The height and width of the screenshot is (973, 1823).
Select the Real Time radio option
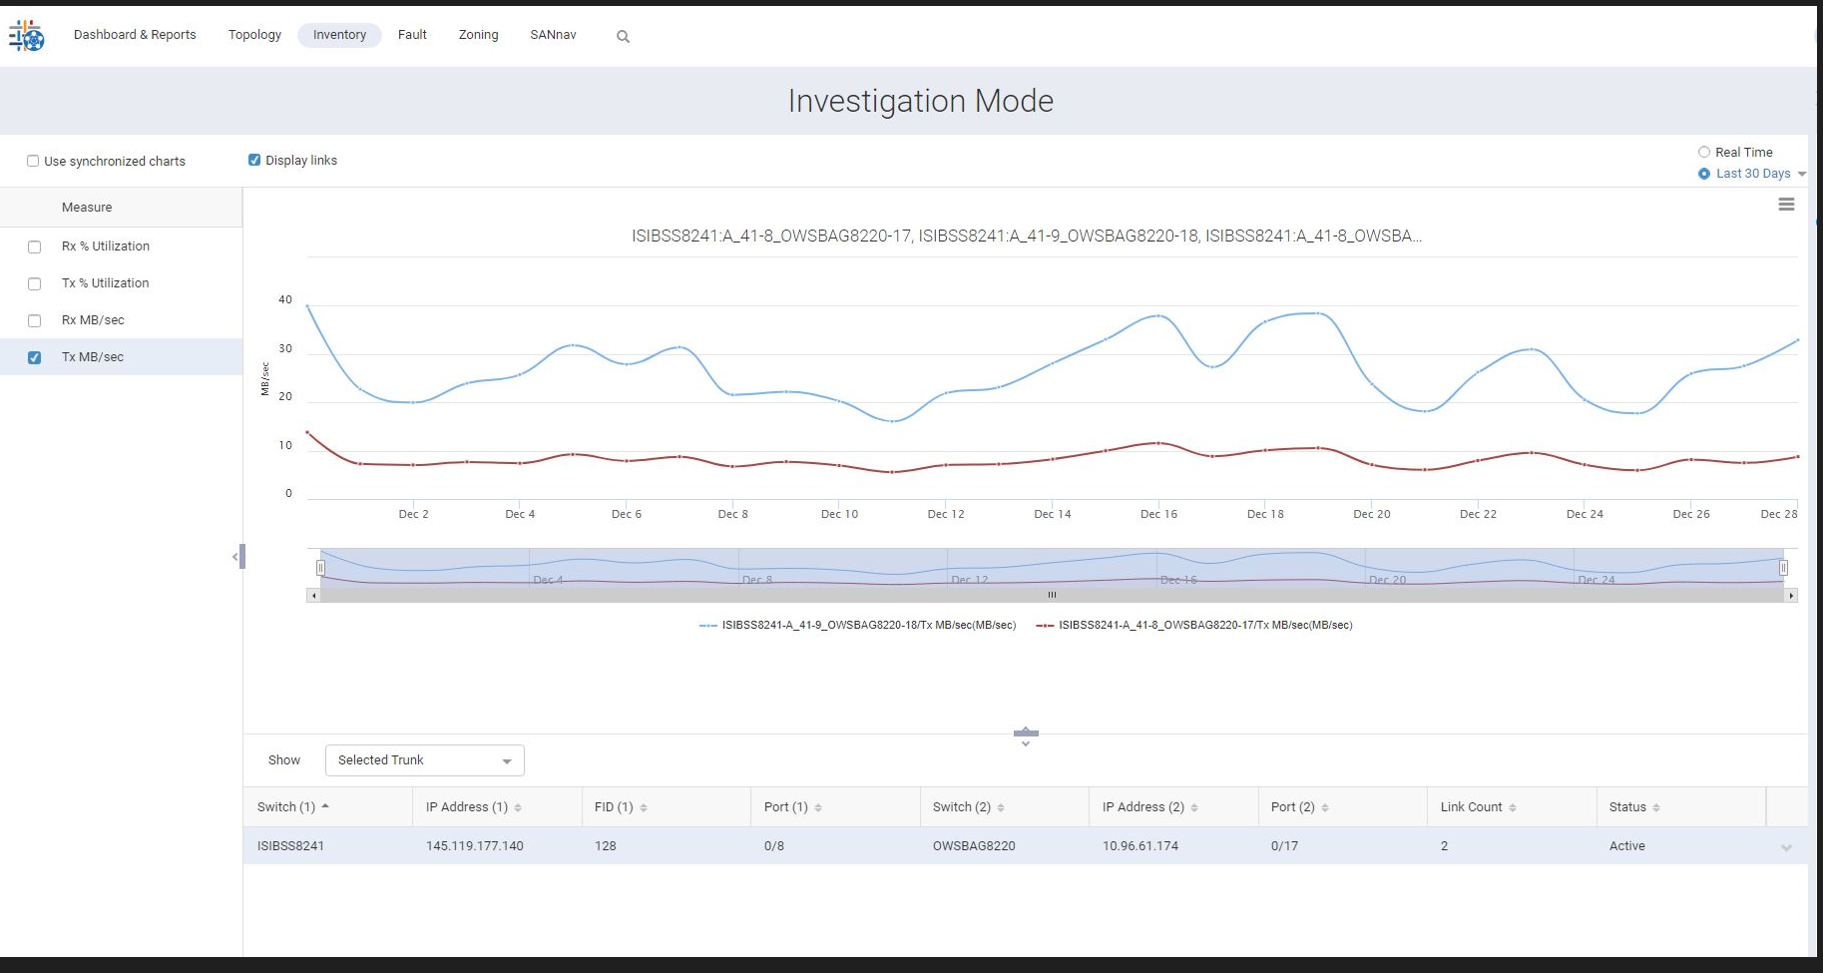1704,152
